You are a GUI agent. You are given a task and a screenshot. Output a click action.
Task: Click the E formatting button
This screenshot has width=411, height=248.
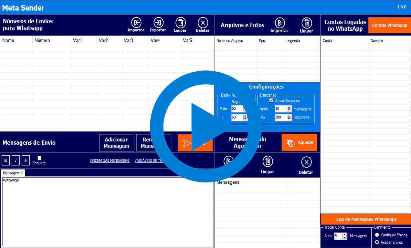(x=26, y=160)
